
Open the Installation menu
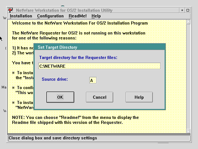(x=21, y=16)
